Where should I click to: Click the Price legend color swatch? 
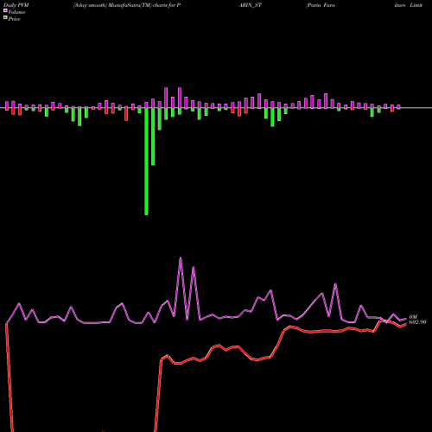5,18
